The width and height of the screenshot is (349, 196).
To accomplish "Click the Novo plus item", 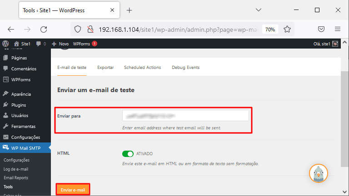I will point(60,44).
